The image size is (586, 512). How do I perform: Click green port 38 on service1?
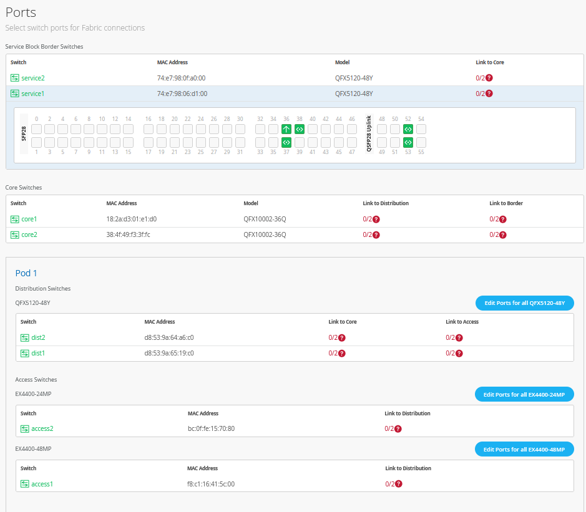click(300, 129)
